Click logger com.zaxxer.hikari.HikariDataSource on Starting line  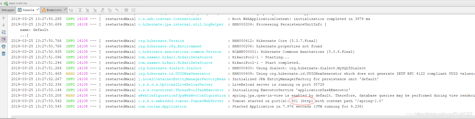[x=175, y=57]
